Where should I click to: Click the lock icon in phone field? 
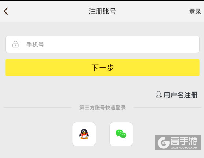(x=15, y=44)
